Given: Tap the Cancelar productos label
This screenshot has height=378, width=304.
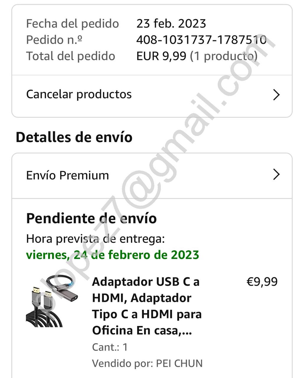Looking at the screenshot, I should [x=79, y=94].
